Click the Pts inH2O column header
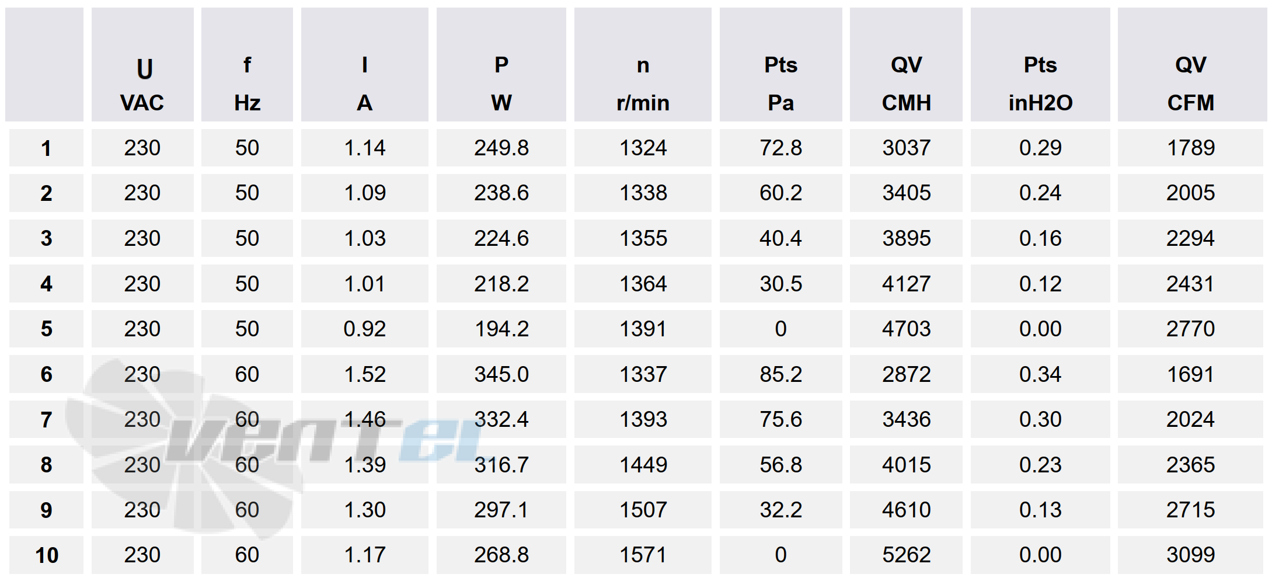The width and height of the screenshot is (1272, 581). [x=1040, y=85]
